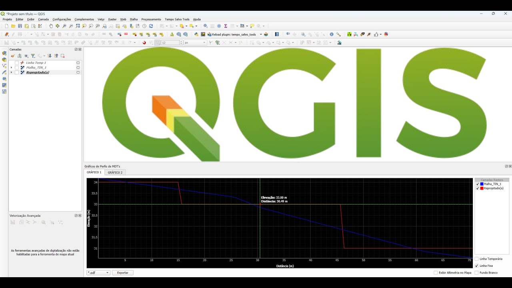Screen dimensions: 512x288
Task: Open the Statistical Summary sigma icon
Action: (x=226, y=26)
